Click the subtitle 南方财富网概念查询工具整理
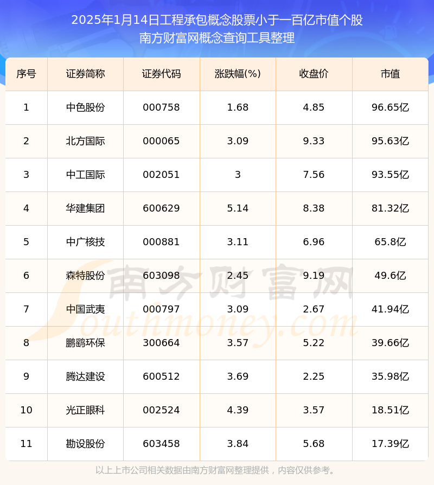Image resolution: width=434 pixels, height=485 pixels. tap(217, 38)
